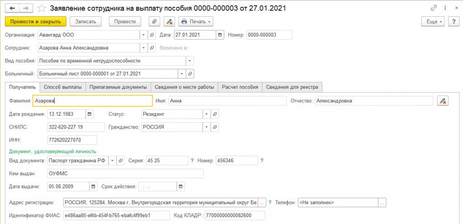This screenshot has height=224, width=463.
Task: Switch to Способ выплаты tab
Action: (x=62, y=87)
